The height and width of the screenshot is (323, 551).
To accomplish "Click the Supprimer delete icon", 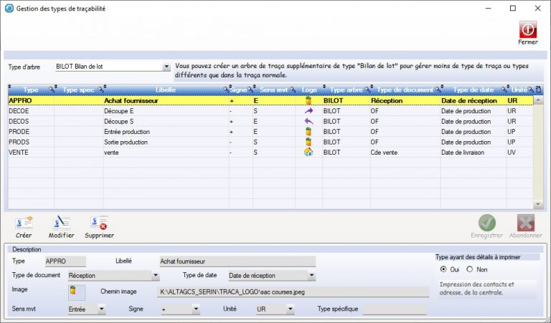I will pos(99,223).
